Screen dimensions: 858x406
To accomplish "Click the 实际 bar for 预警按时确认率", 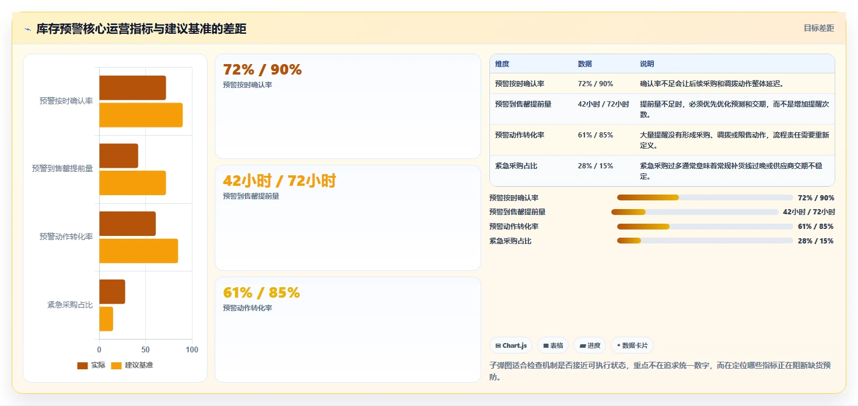I will pyautogui.click(x=132, y=87).
